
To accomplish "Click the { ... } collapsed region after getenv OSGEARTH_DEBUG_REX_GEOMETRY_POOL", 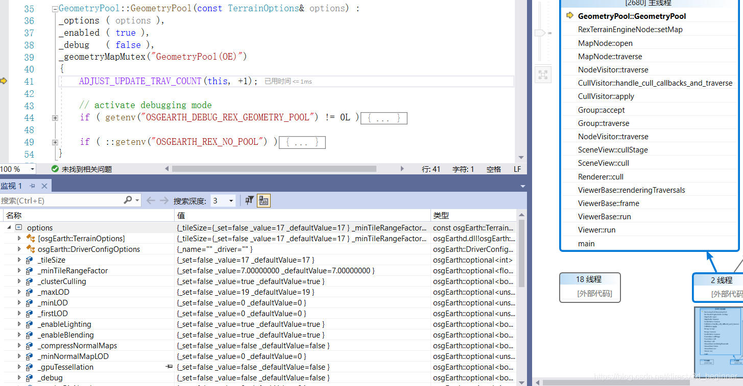I will coord(384,118).
